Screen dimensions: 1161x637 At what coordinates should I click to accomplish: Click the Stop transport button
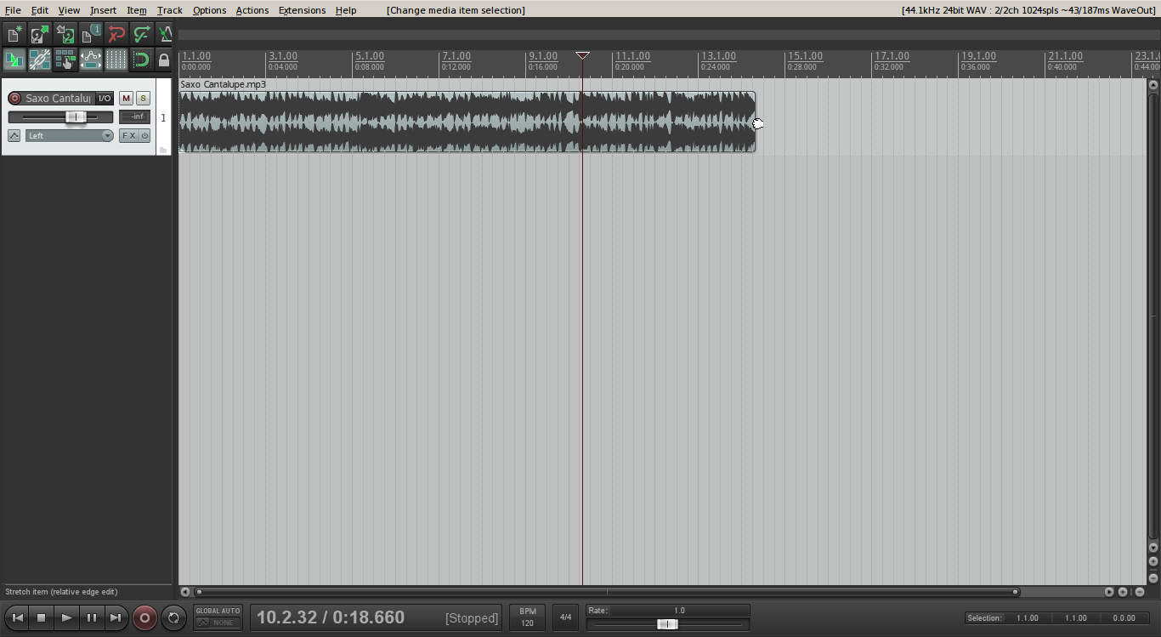pyautogui.click(x=42, y=618)
